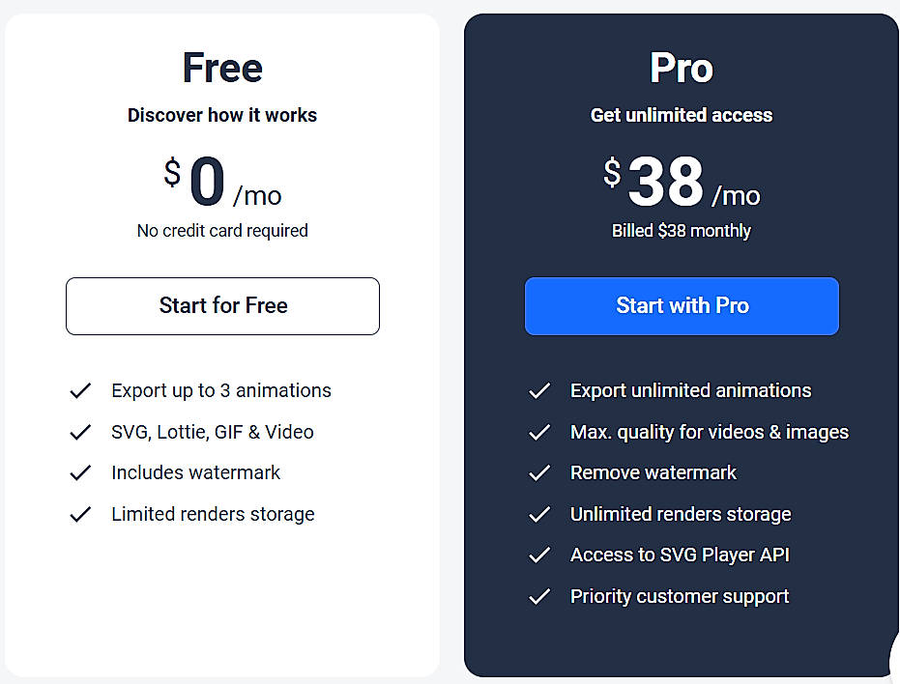This screenshot has width=900, height=684.
Task: Click "No credit card required" text
Action: 222,230
